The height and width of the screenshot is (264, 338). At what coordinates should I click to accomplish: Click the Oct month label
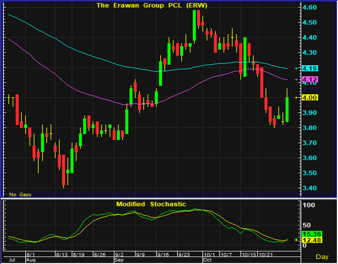[x=207, y=260]
